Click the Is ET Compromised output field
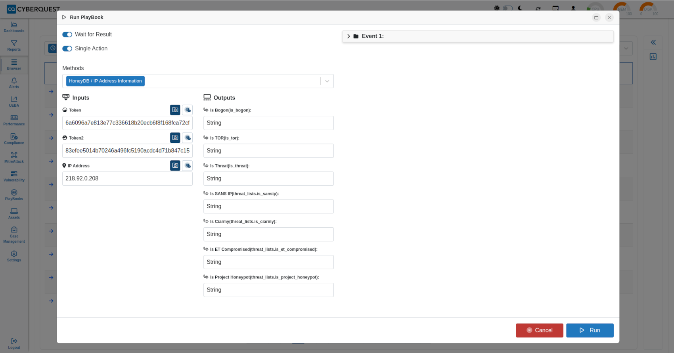 click(x=268, y=262)
